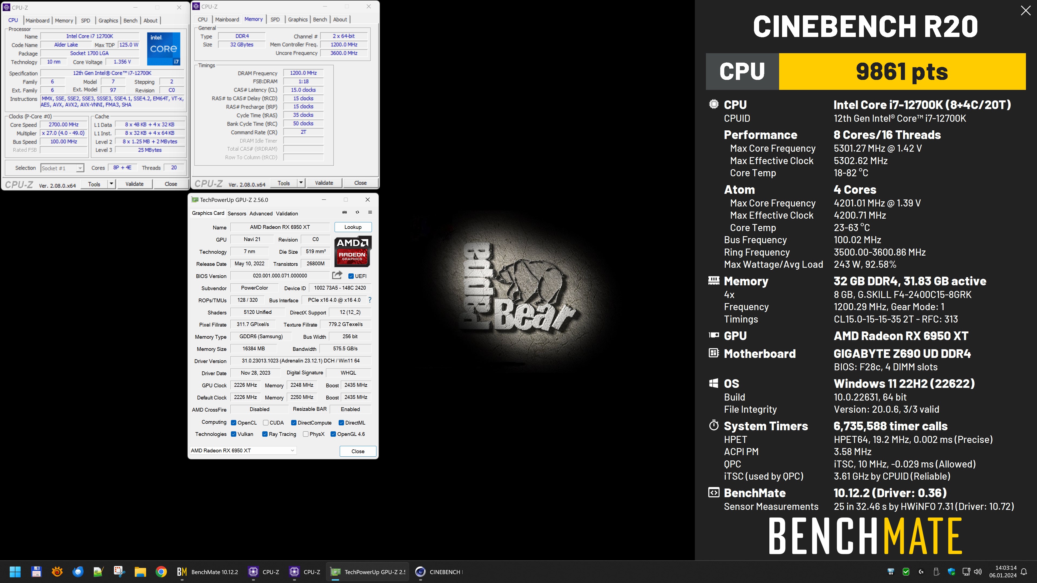Click the Logitech G Hub tray icon
1037x583 pixels.
921,572
